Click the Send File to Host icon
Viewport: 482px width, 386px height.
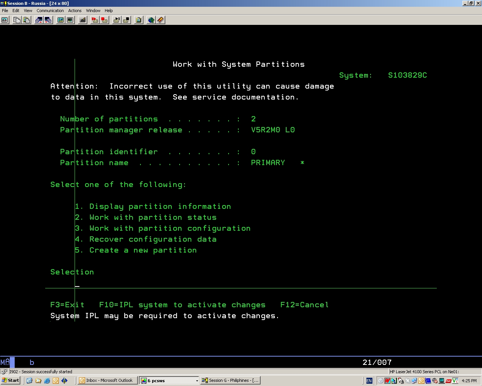[x=38, y=20]
